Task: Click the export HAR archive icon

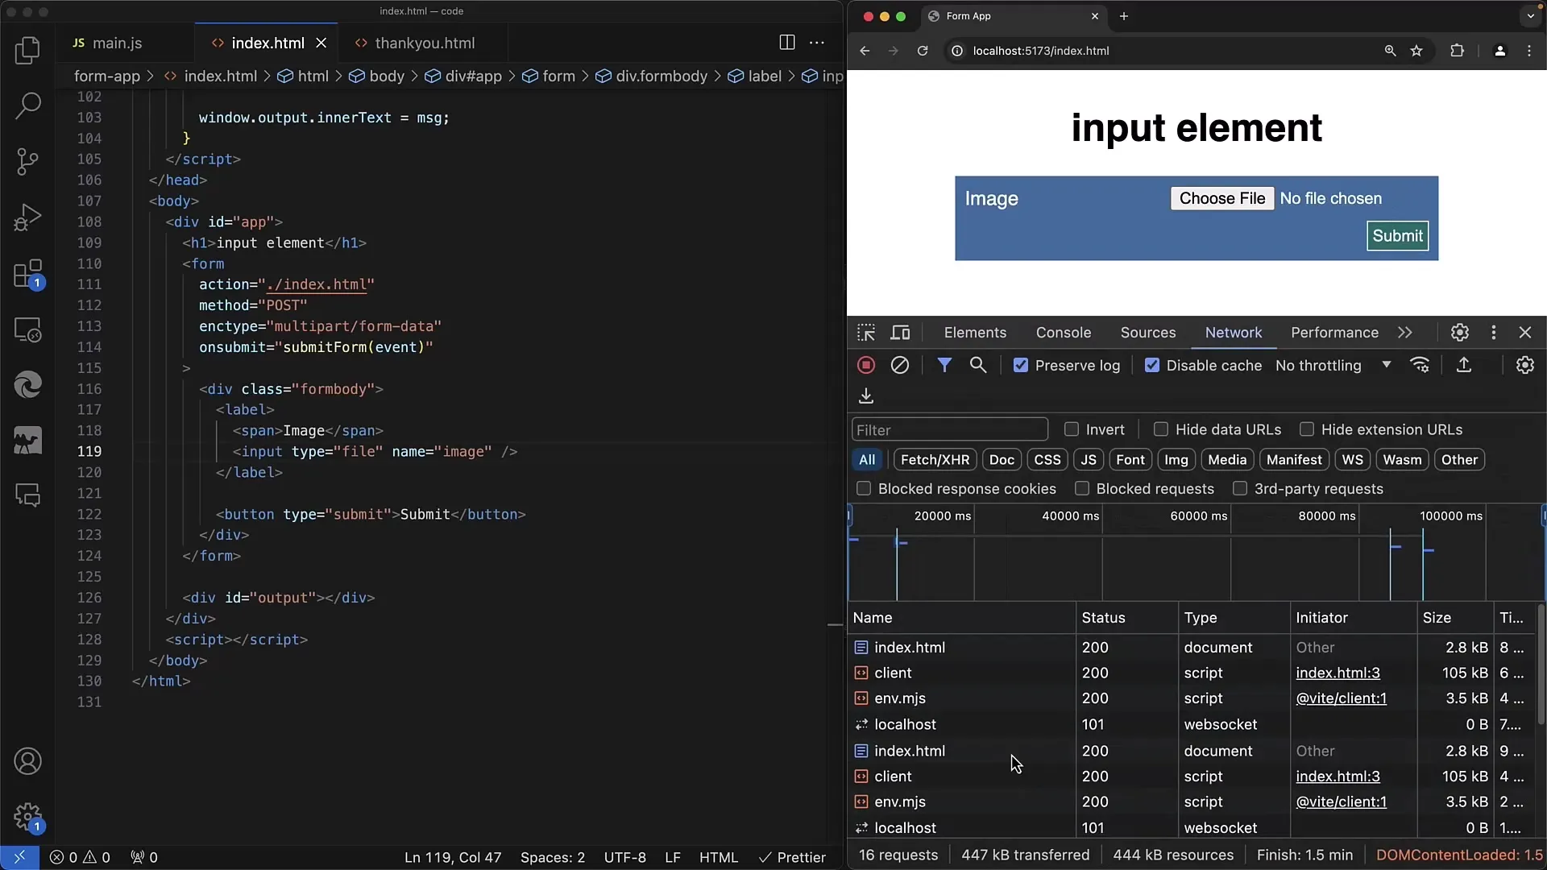Action: 866,396
